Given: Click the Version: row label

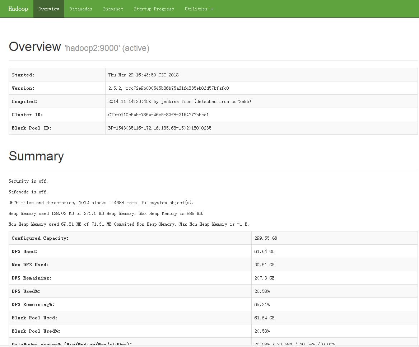Looking at the screenshot, I should (23, 88).
